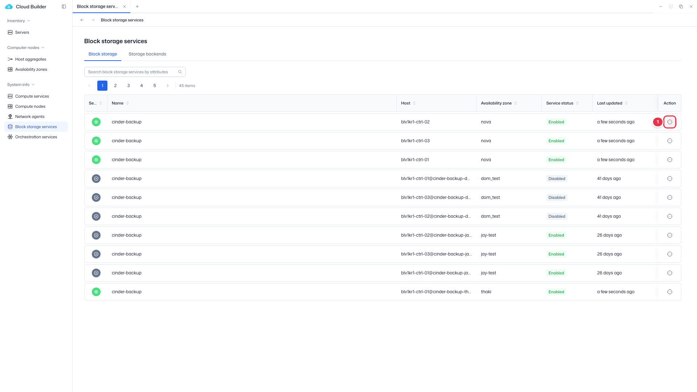Collapse the sidebar with the panel icon
697x392 pixels.
tap(64, 7)
